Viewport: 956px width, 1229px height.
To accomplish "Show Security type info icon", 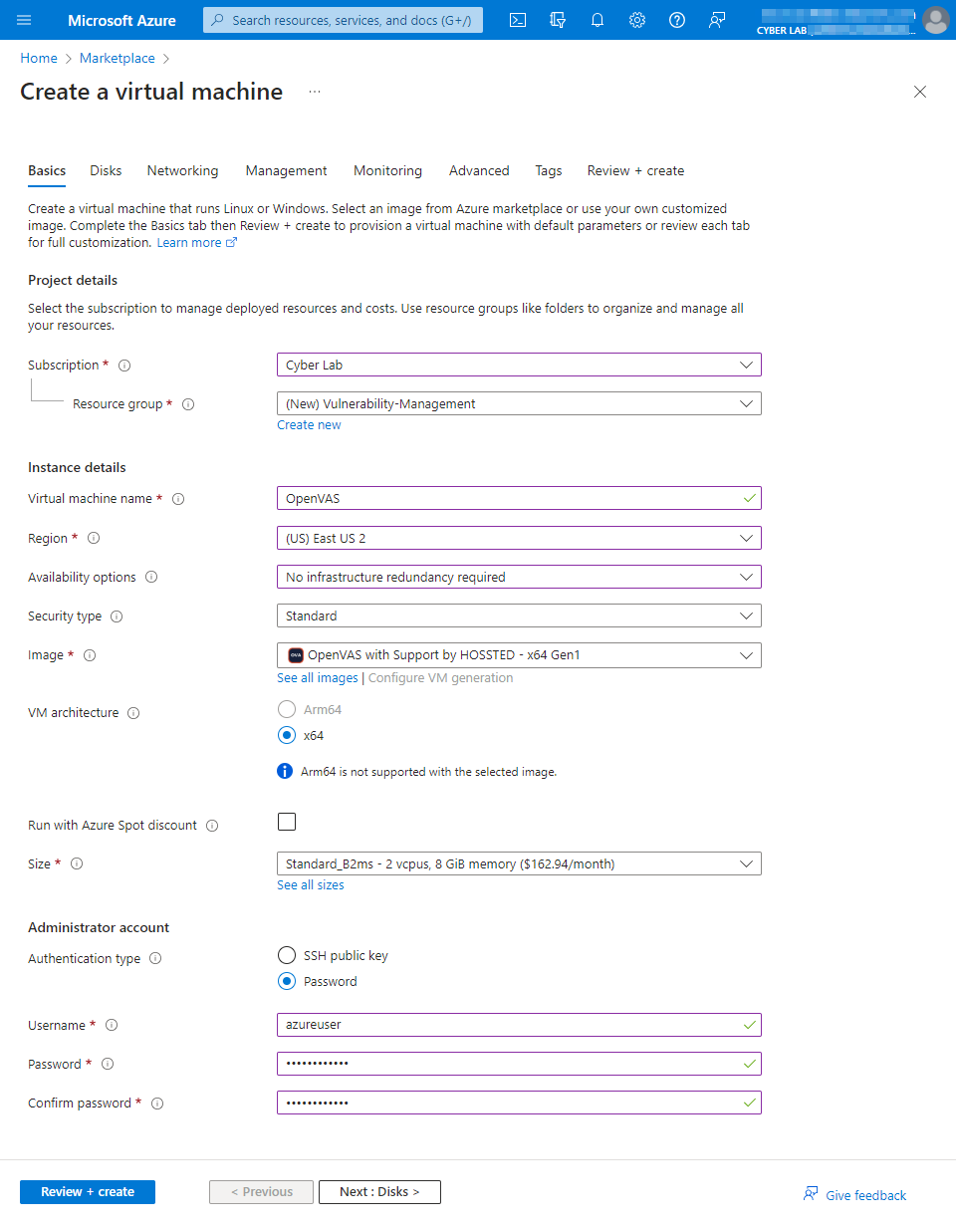I will tap(117, 616).
